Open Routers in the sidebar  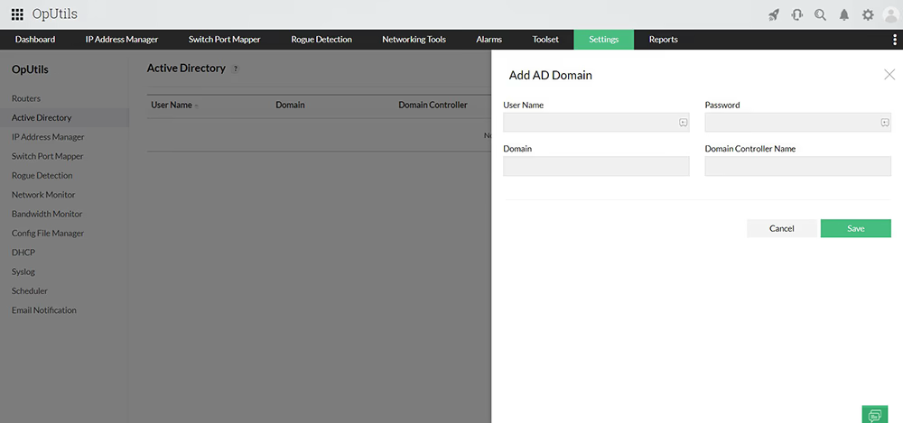coord(26,98)
